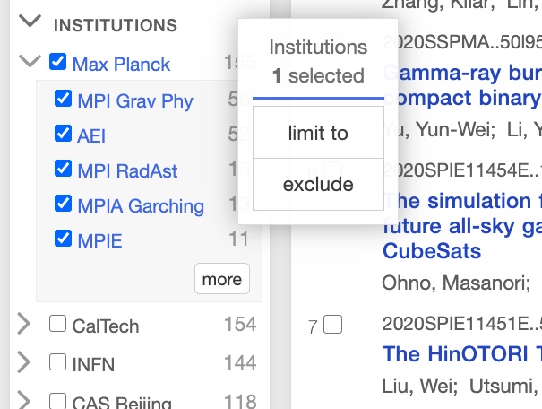This screenshot has height=409, width=542.
Task: Deselect the AEI checkbox
Action: tap(63, 134)
